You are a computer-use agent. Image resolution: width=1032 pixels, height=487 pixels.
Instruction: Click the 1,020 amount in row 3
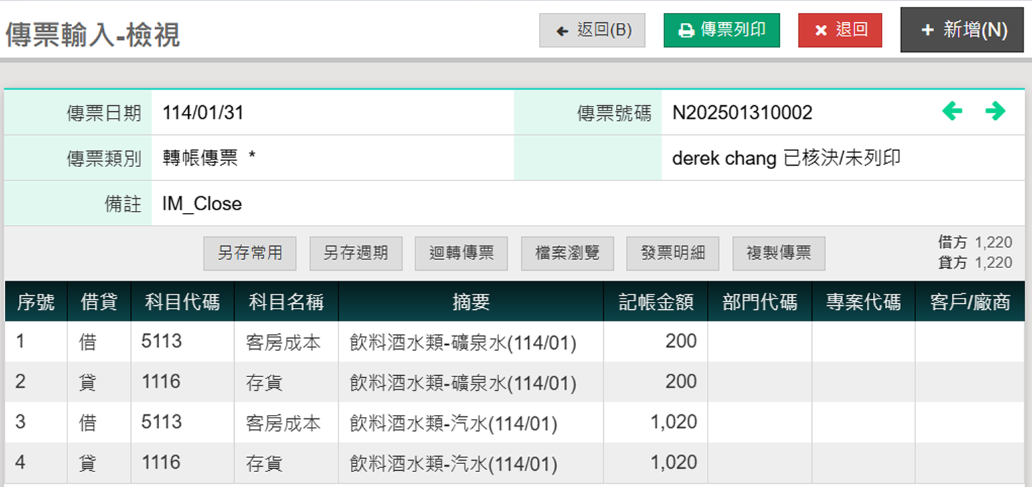coord(673,422)
